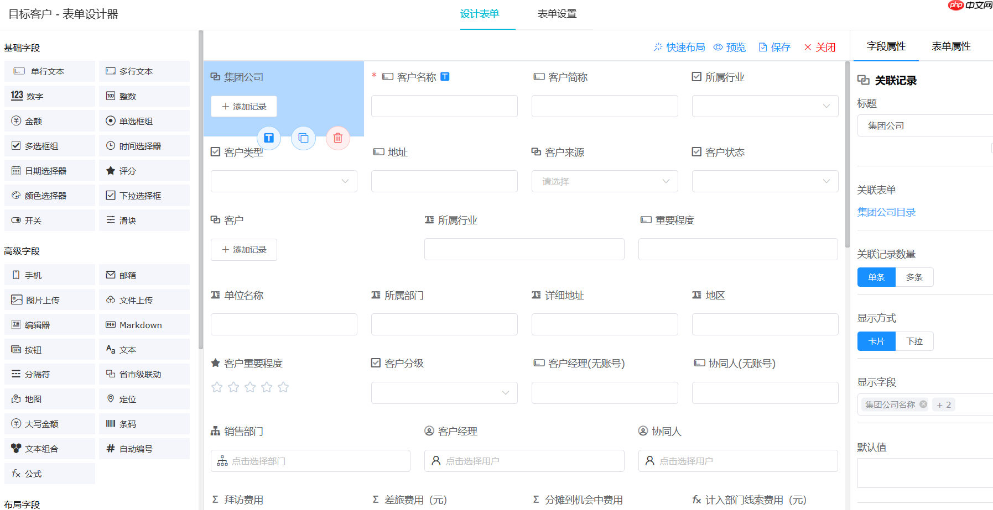Set 显示方式 to 下拉
The image size is (993, 510).
coord(914,341)
